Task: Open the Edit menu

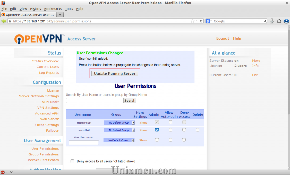Action: pos(13,9)
